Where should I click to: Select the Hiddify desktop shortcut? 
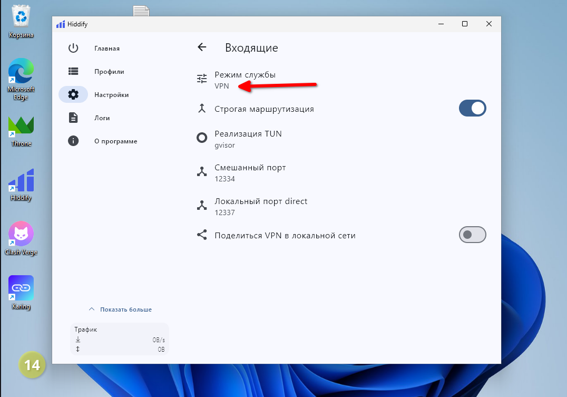click(21, 185)
